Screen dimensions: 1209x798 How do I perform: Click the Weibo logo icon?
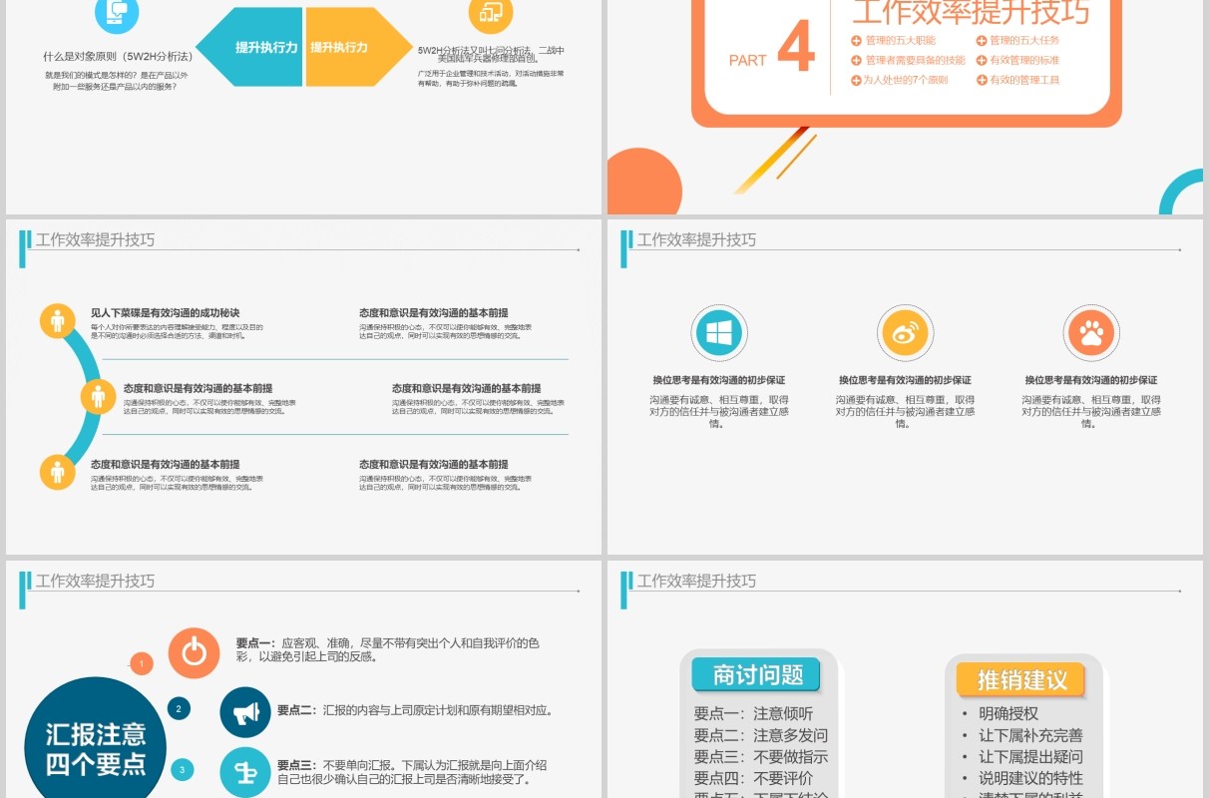[905, 333]
